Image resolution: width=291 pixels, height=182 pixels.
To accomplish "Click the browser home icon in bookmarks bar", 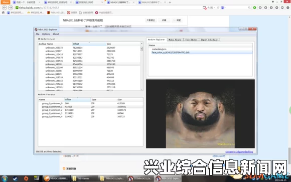I will [x=3, y=13].
